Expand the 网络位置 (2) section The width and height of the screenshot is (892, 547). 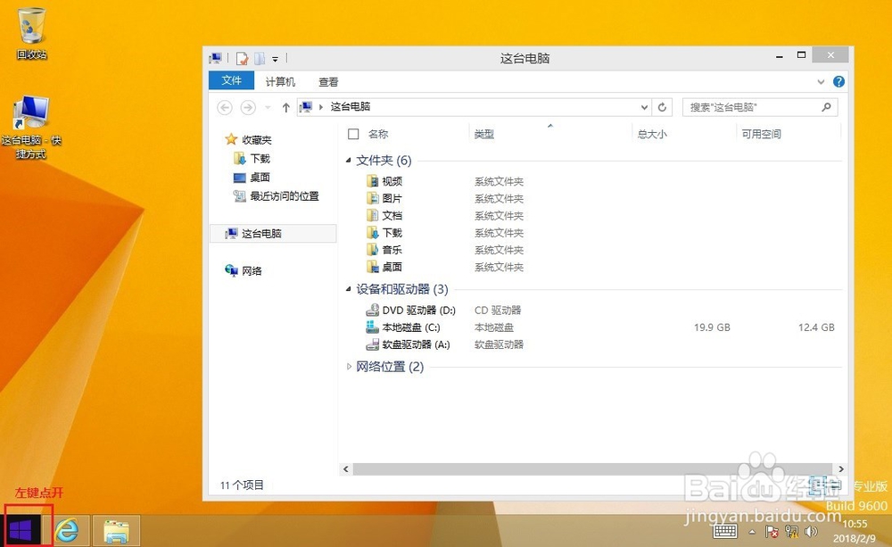348,366
